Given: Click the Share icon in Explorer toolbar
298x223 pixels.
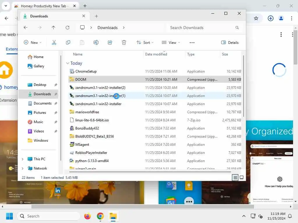Looking at the screenshot, I should (x=110, y=42).
